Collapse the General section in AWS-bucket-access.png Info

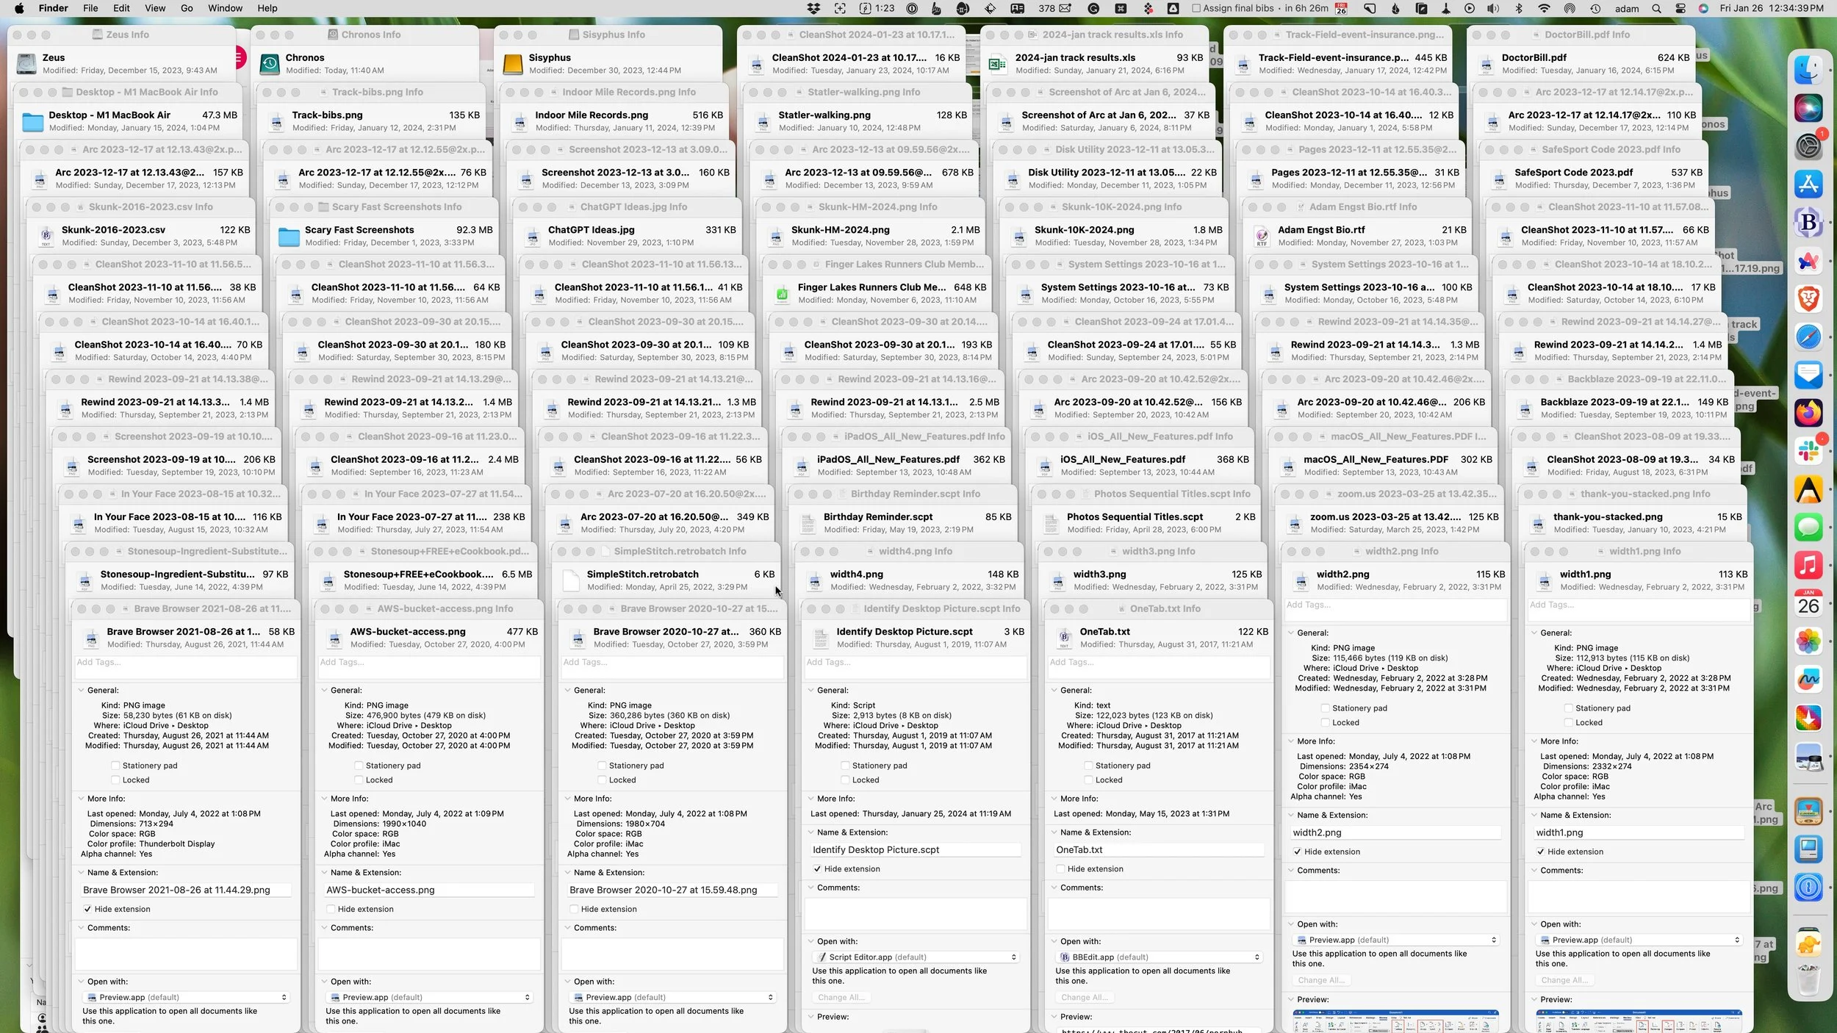326,690
